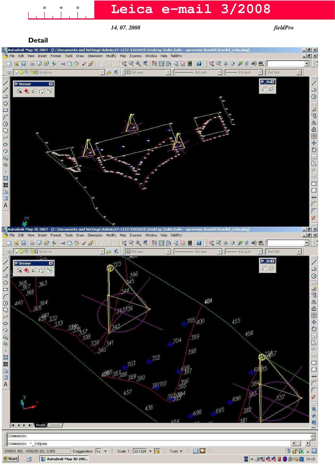335x465 pixels.
Task: Click the Print icon in the lower AutoCAD window
Action: tap(32, 243)
